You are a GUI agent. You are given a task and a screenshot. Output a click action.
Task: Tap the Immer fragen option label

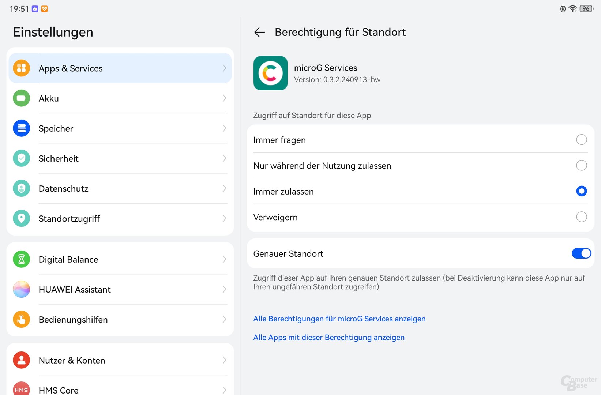tap(279, 140)
